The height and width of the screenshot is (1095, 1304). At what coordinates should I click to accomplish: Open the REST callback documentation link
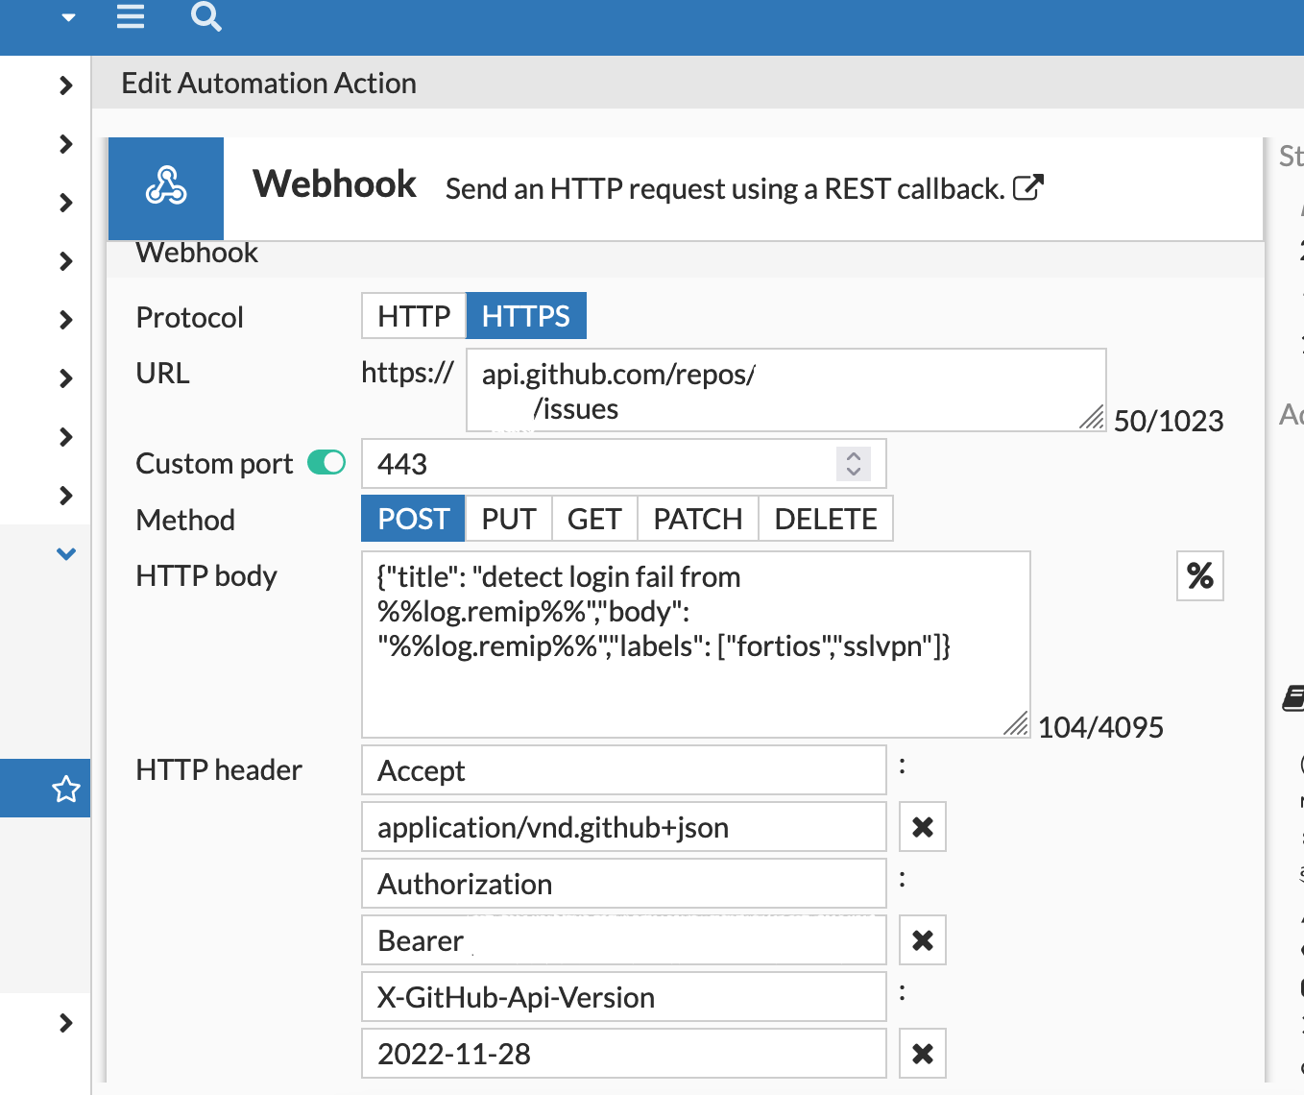click(1029, 188)
